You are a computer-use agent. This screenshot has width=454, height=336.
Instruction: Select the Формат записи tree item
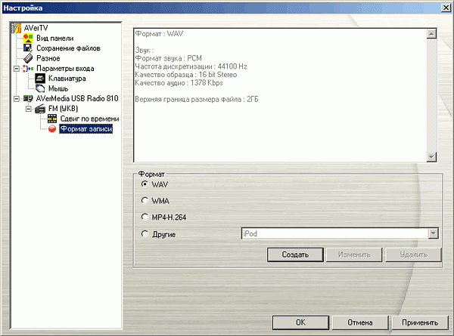point(86,129)
